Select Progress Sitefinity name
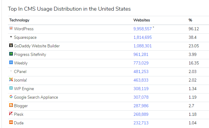209x128 pixels. (30, 54)
